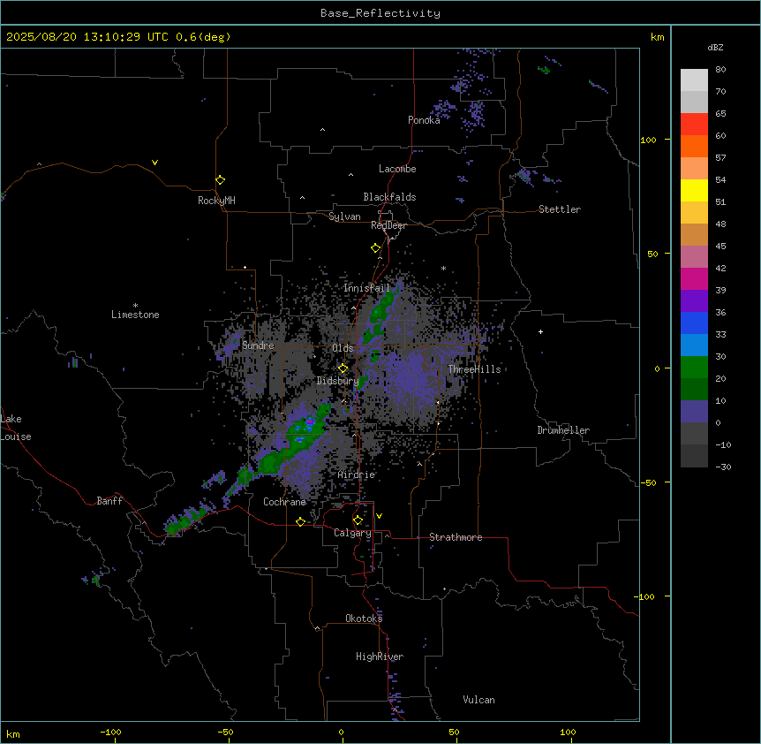Click the yellow V marker northwest of RockyMH
The width and height of the screenshot is (761, 744).
pos(154,163)
